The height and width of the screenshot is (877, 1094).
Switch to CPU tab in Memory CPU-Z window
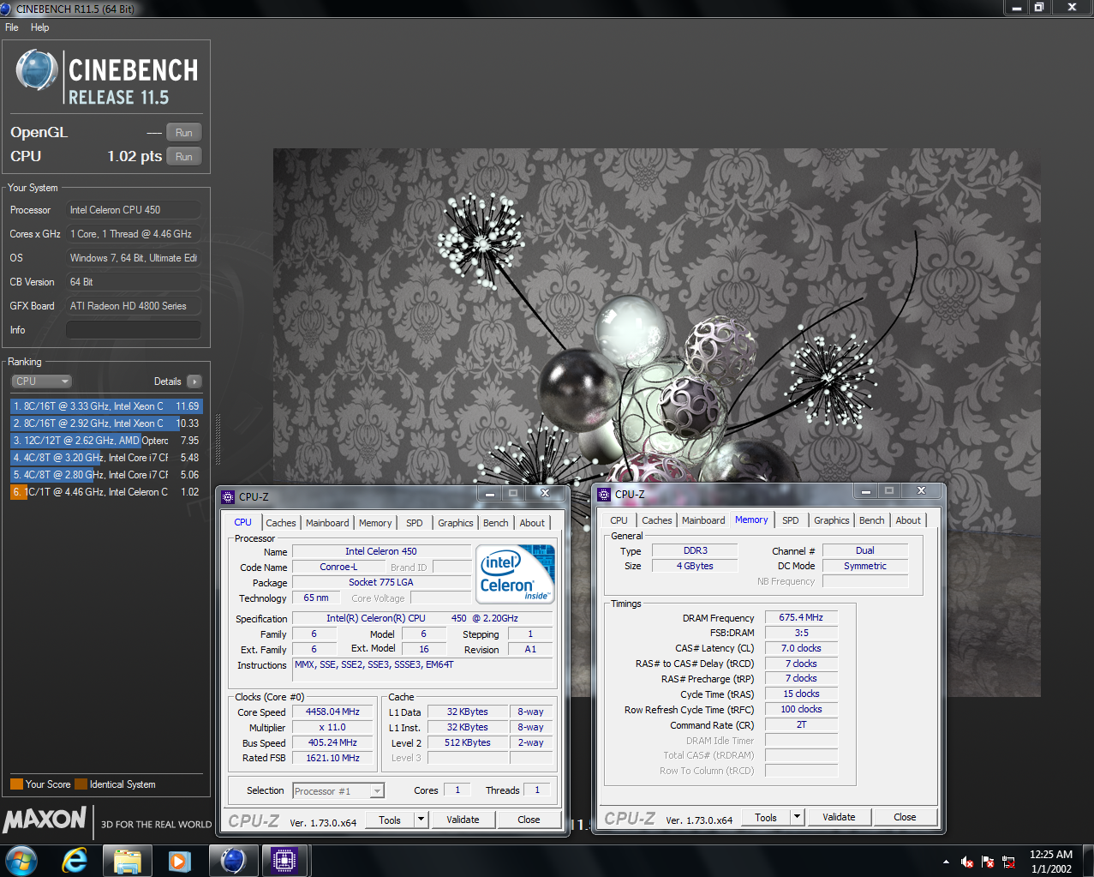click(x=619, y=520)
